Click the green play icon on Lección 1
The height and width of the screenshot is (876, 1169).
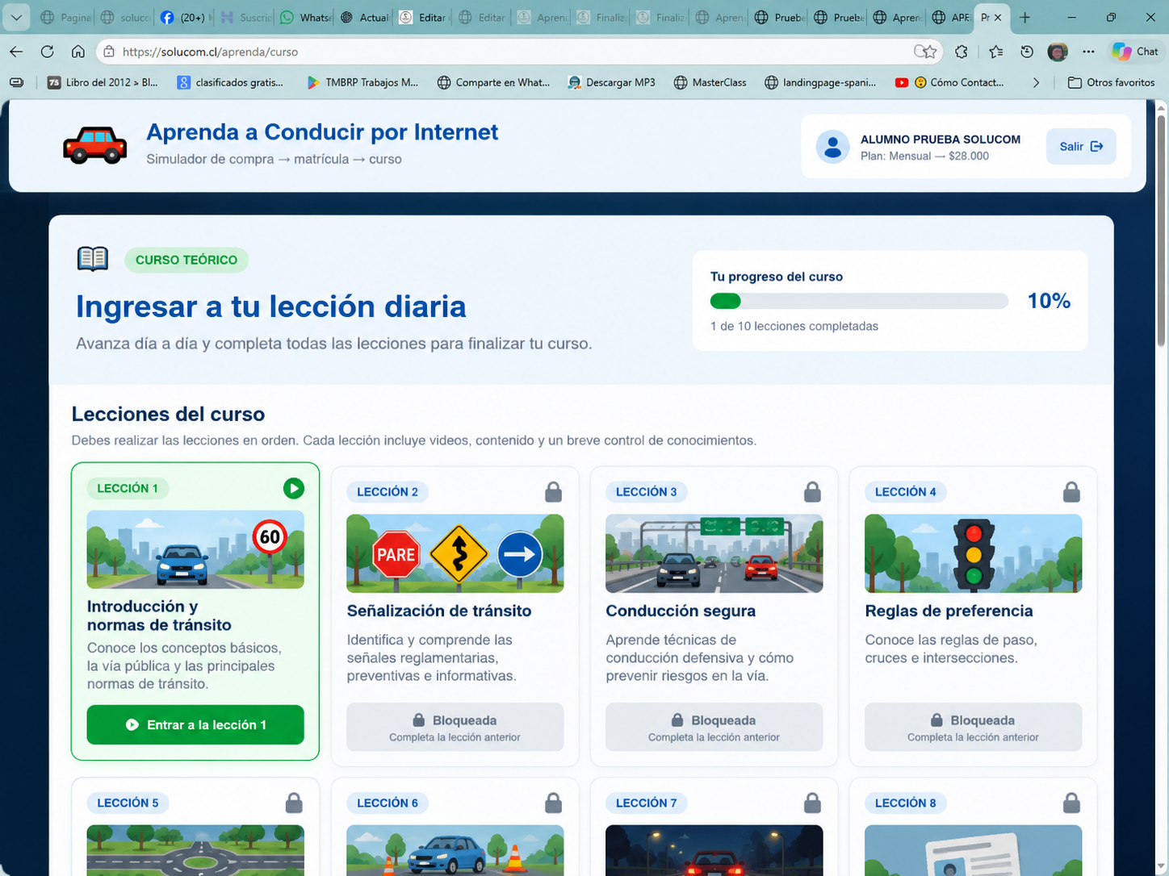pos(294,488)
